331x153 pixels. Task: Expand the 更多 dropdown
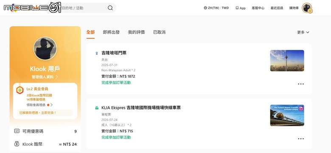[x=303, y=32]
